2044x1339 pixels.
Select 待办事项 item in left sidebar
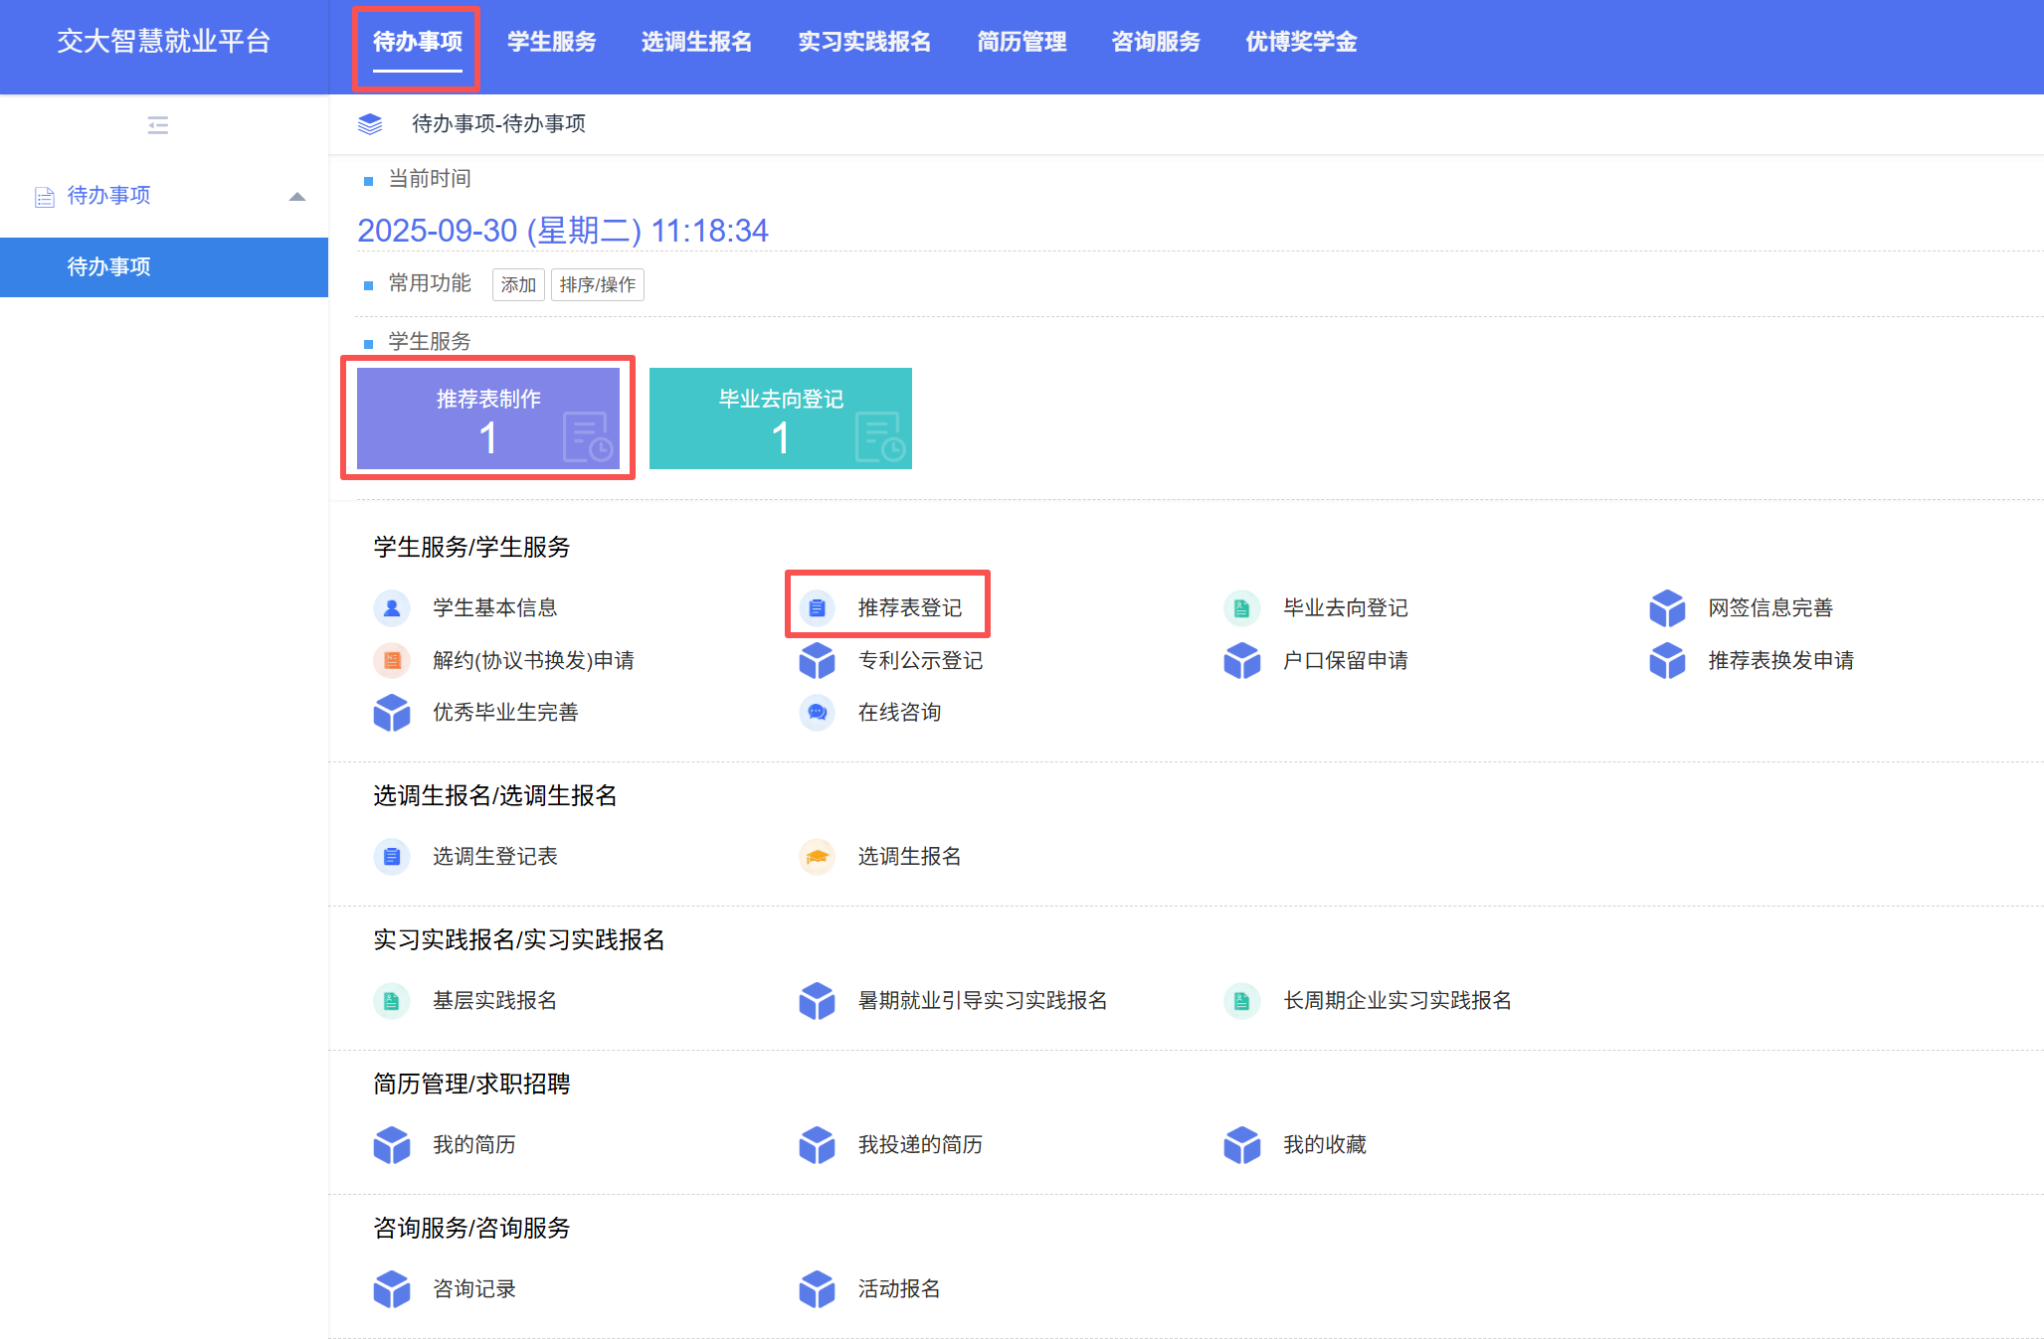click(109, 266)
